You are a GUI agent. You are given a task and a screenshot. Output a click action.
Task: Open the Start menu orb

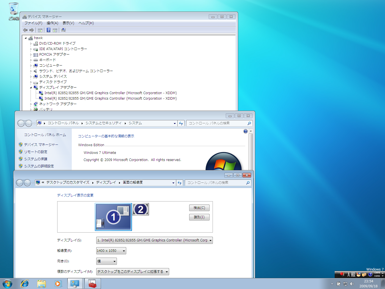coord(7,283)
